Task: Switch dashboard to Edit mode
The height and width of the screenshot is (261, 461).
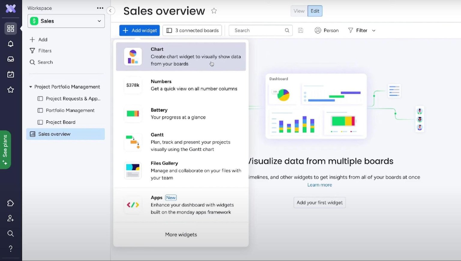Action: [x=315, y=11]
